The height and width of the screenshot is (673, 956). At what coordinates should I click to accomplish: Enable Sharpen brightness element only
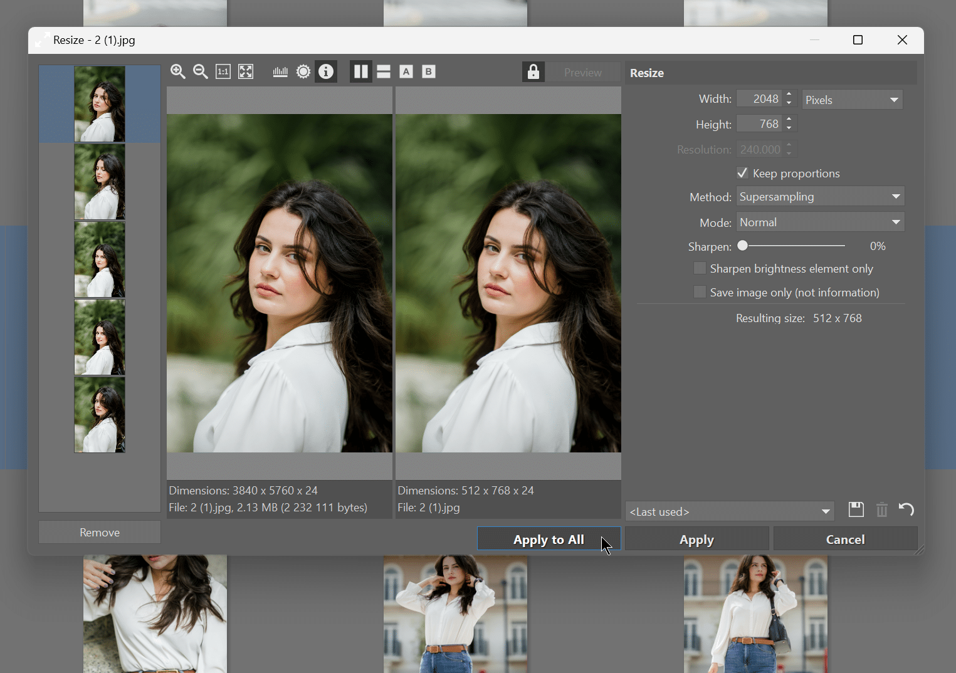tap(700, 268)
